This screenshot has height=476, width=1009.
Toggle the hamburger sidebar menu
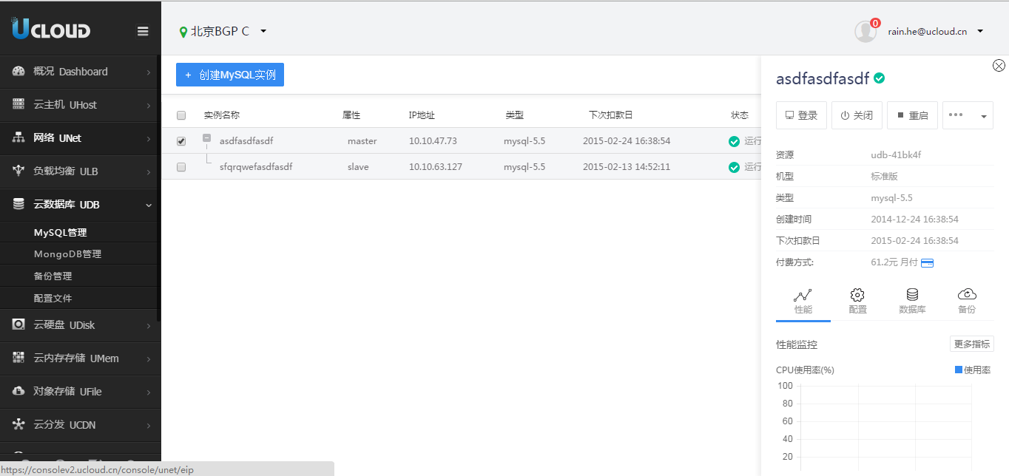point(143,31)
